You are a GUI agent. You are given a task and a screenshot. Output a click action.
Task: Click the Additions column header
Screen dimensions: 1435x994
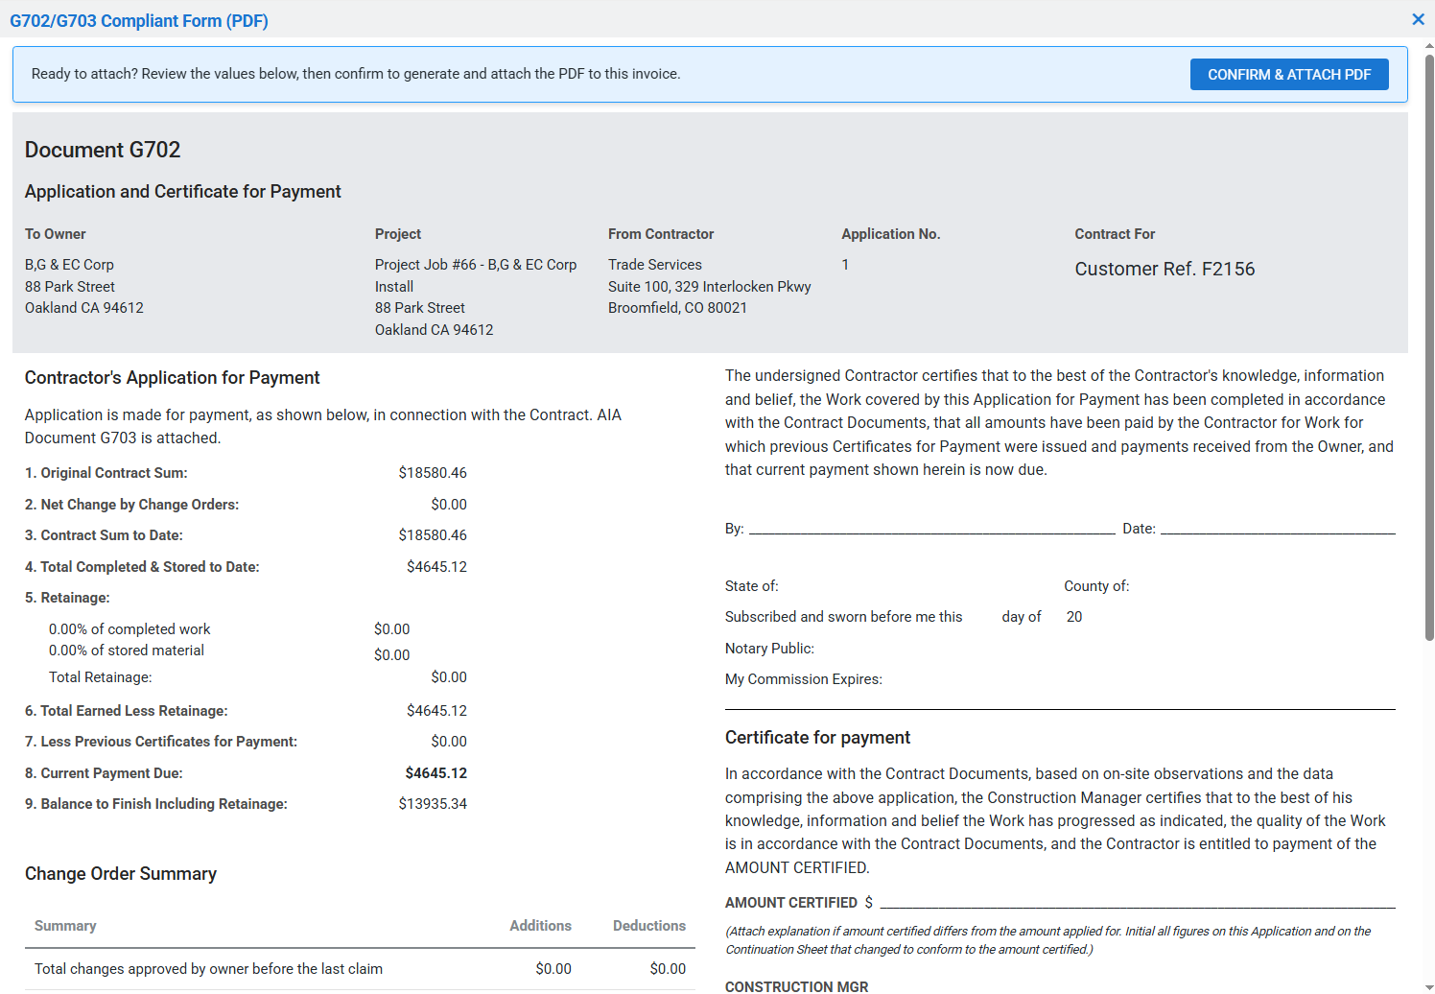click(x=540, y=926)
